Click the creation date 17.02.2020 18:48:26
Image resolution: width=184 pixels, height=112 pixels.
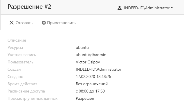click(x=93, y=77)
